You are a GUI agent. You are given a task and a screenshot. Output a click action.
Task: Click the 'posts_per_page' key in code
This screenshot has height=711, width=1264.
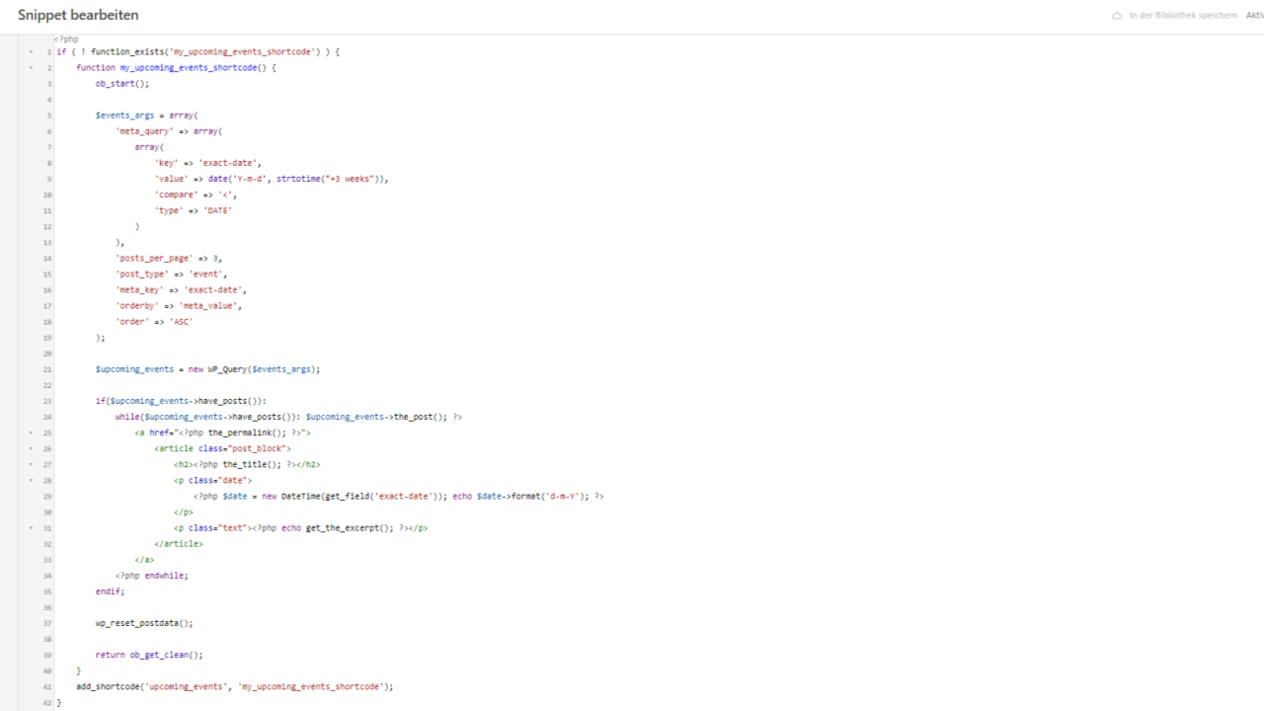(x=152, y=258)
